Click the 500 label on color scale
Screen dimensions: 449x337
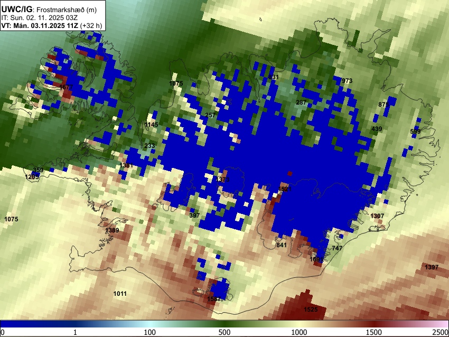224,332
